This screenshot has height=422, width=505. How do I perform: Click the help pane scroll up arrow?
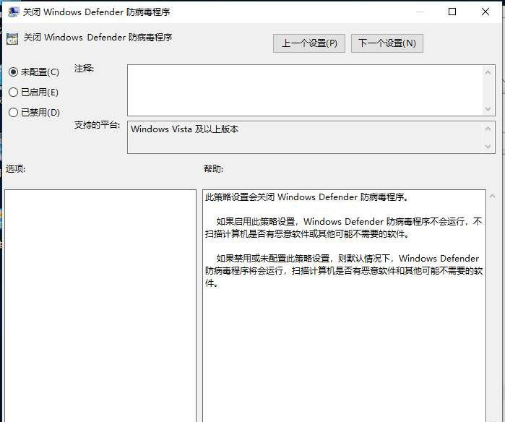tap(492, 196)
